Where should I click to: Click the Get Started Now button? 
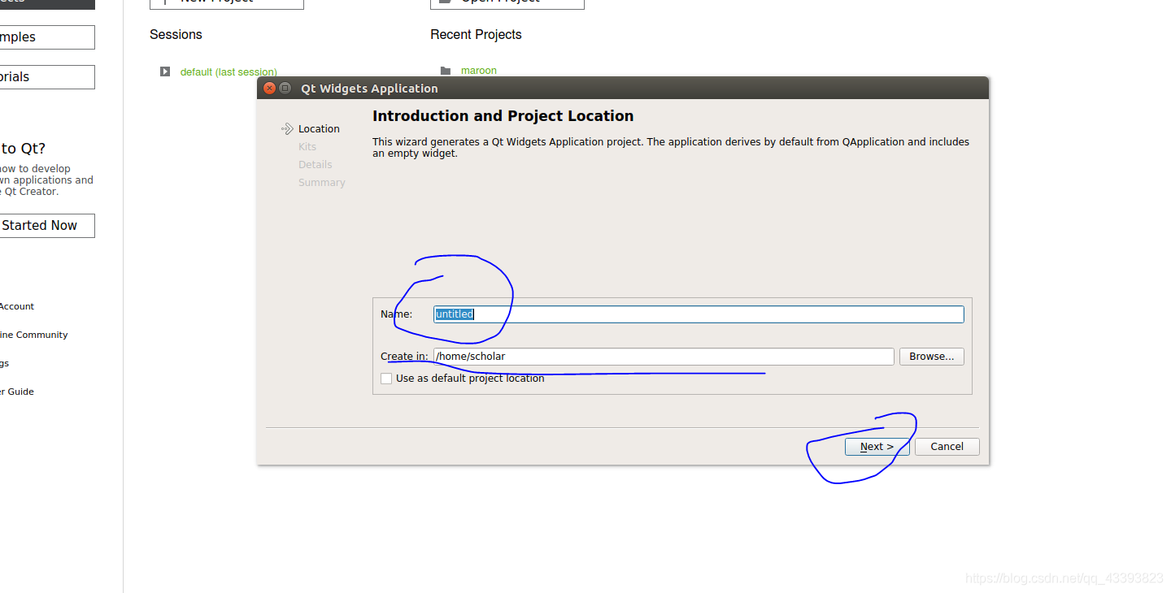coord(47,226)
